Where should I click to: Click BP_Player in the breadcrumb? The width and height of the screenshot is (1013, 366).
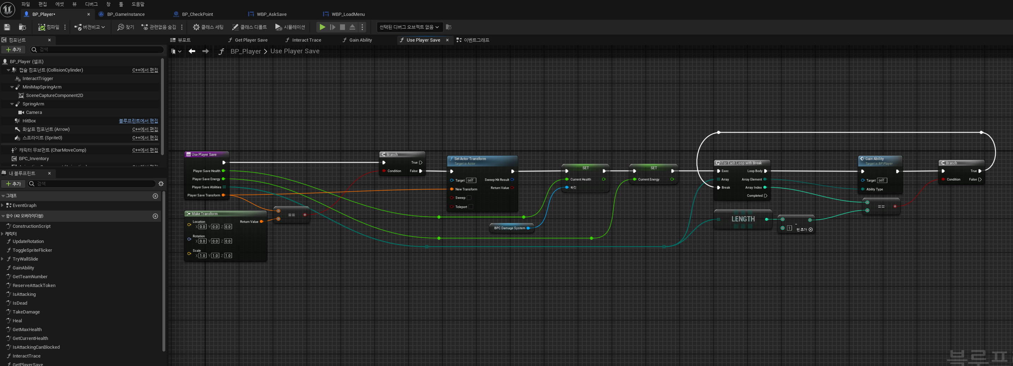tap(245, 51)
